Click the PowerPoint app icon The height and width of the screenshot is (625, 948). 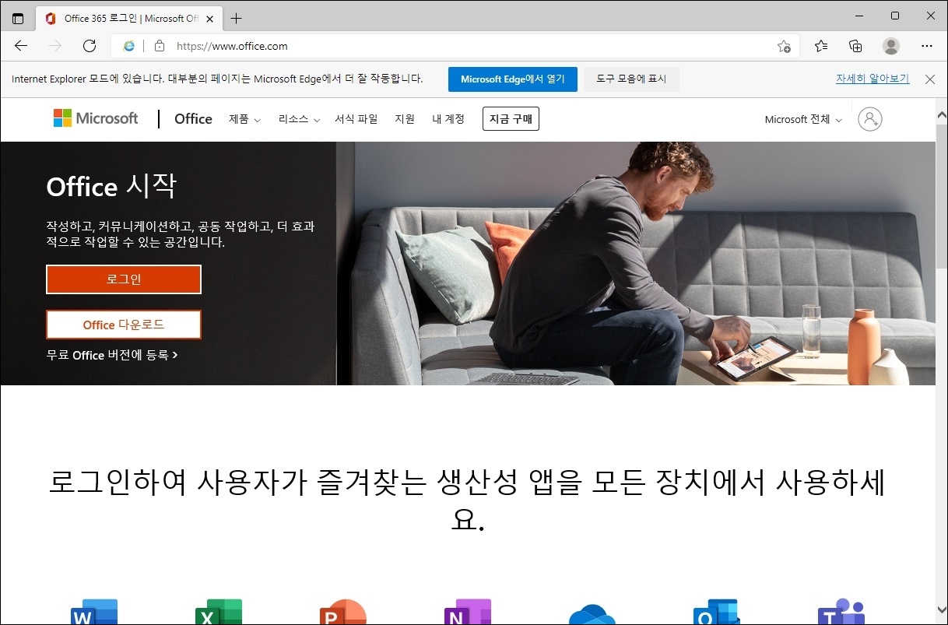[343, 612]
